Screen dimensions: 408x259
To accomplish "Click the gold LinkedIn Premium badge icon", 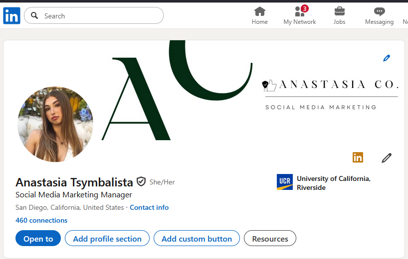I will click(x=358, y=158).
